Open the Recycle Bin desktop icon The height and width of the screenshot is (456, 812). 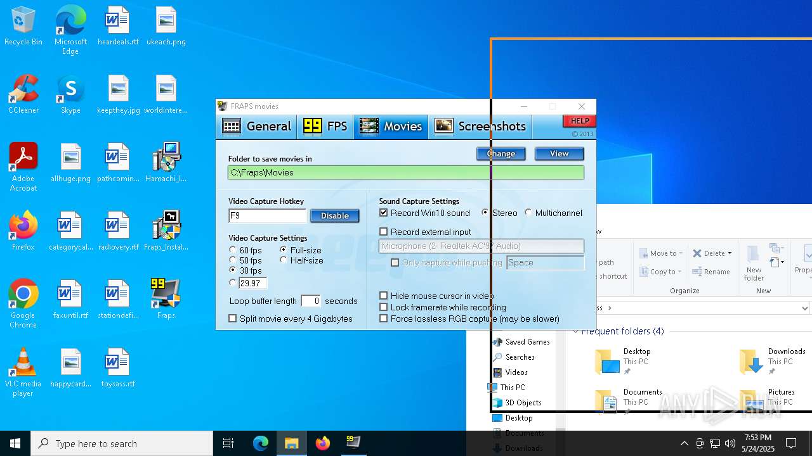click(23, 27)
